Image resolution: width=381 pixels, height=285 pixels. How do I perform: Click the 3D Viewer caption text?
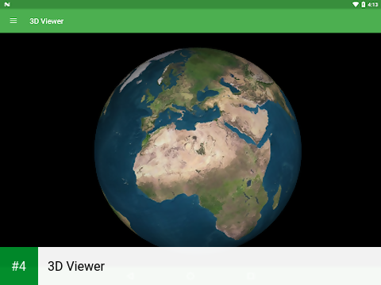coord(76,266)
